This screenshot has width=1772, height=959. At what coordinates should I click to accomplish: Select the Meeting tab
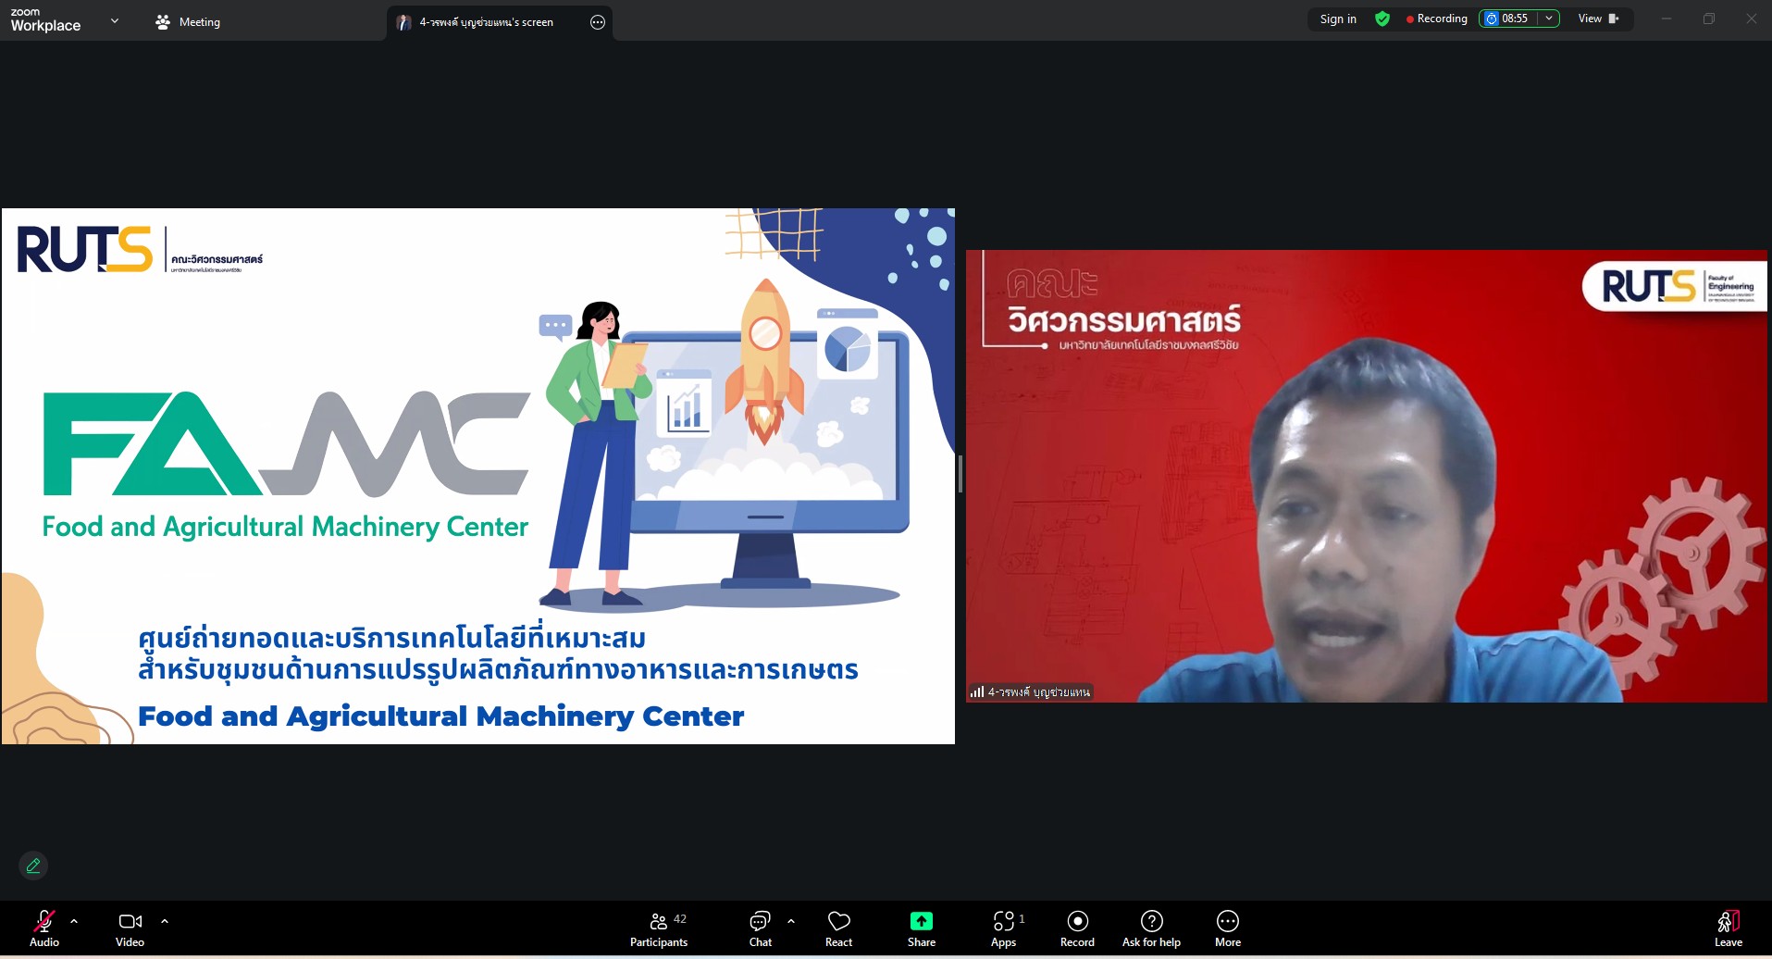tap(188, 21)
